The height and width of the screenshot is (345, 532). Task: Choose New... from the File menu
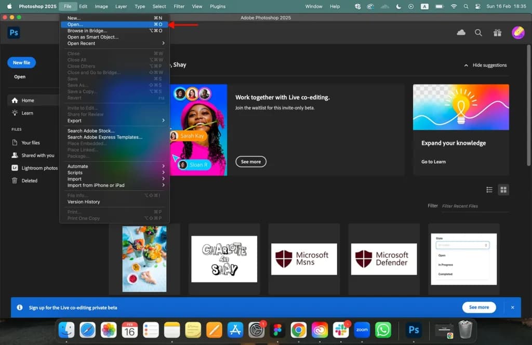(x=115, y=18)
